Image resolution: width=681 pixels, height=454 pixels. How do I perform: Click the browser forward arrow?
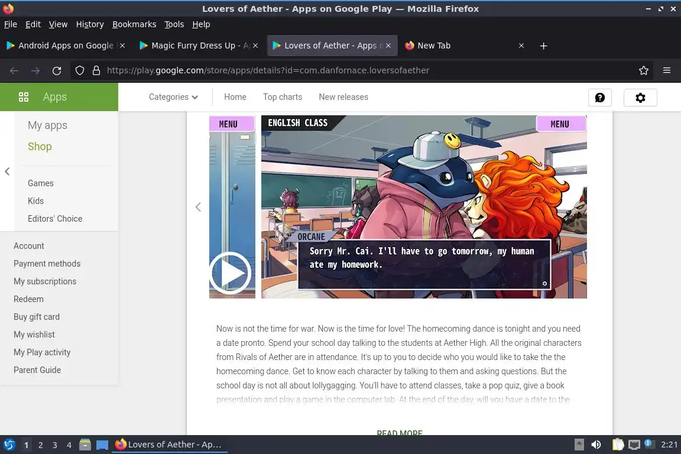click(35, 70)
